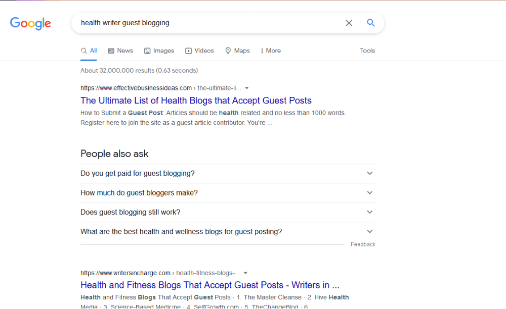
Task: Expand 'How much do guest bloggers make?'
Action: 228,193
